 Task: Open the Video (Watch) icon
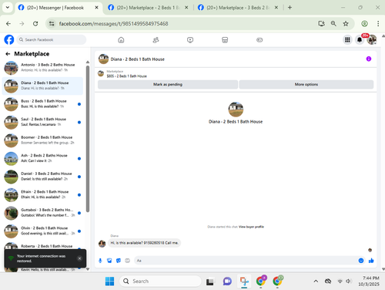[190, 40]
